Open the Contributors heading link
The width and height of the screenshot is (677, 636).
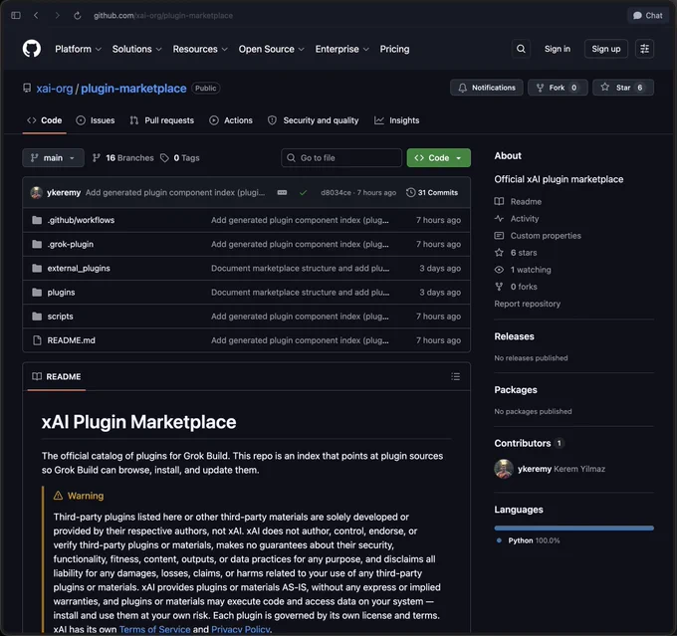tap(529, 444)
